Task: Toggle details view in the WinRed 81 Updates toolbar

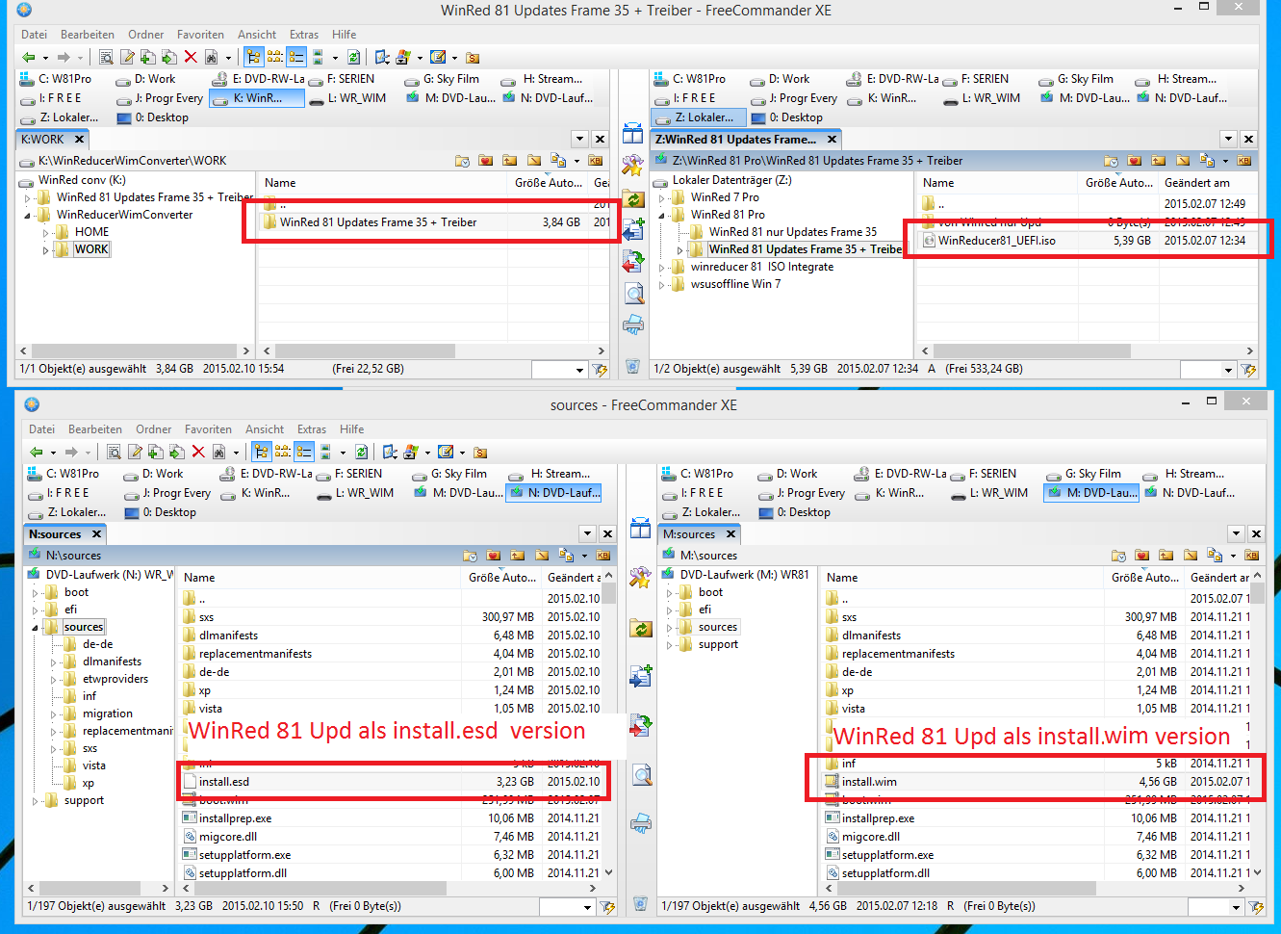Action: (x=296, y=57)
